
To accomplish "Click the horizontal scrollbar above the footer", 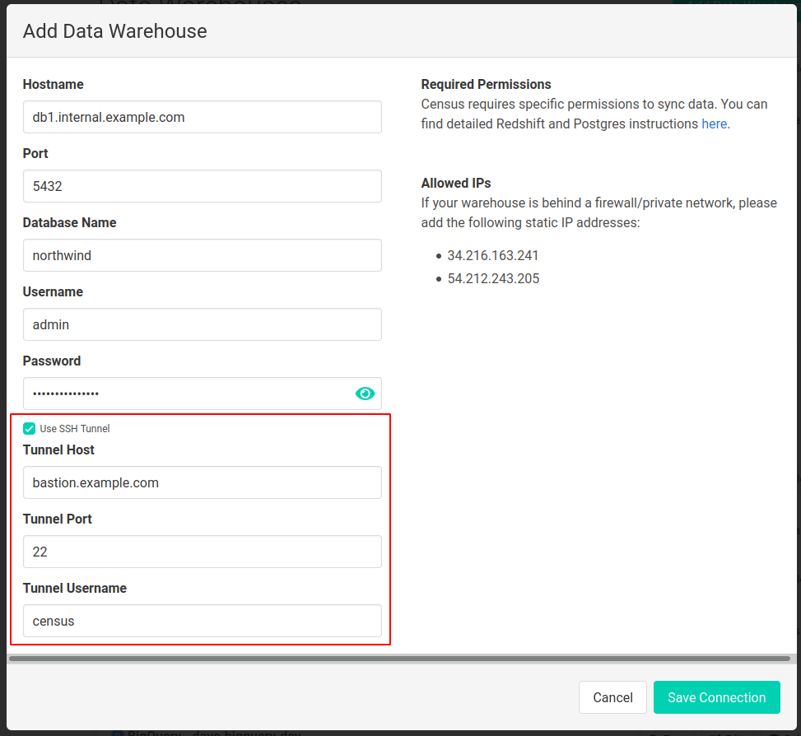I will 399,659.
